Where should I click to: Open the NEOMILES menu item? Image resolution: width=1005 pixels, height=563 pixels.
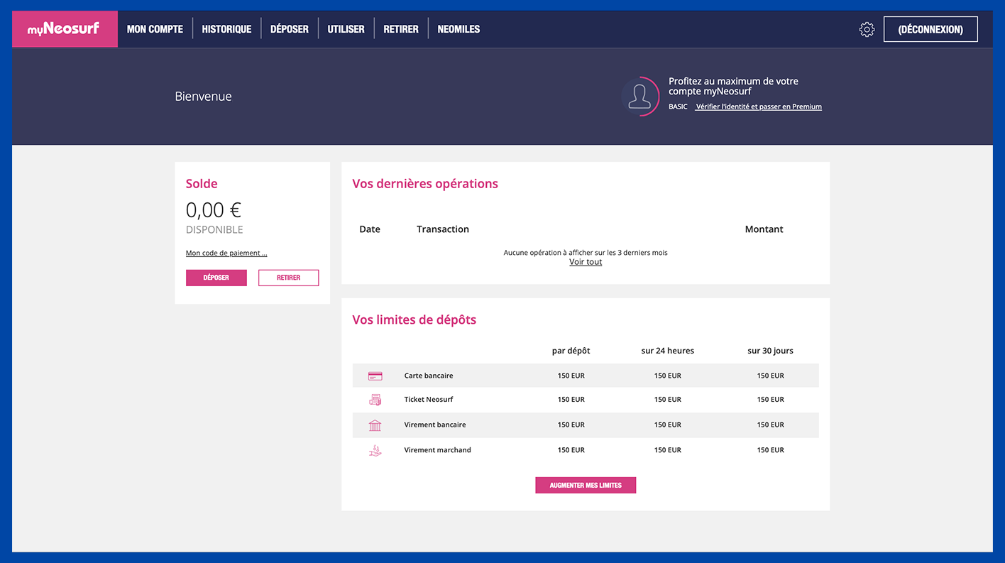(x=458, y=29)
